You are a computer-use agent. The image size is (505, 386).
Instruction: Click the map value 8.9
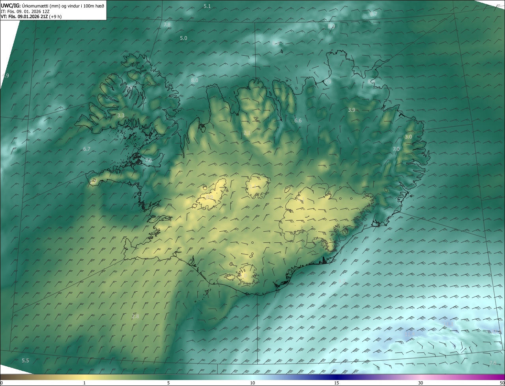[x=331, y=26]
